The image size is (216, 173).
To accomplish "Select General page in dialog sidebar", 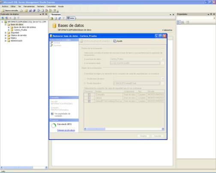I will point(57,43).
